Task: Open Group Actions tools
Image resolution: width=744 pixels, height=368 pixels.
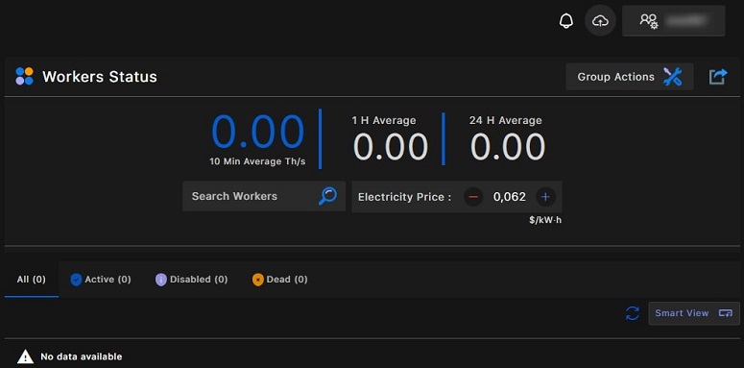Action: [630, 77]
